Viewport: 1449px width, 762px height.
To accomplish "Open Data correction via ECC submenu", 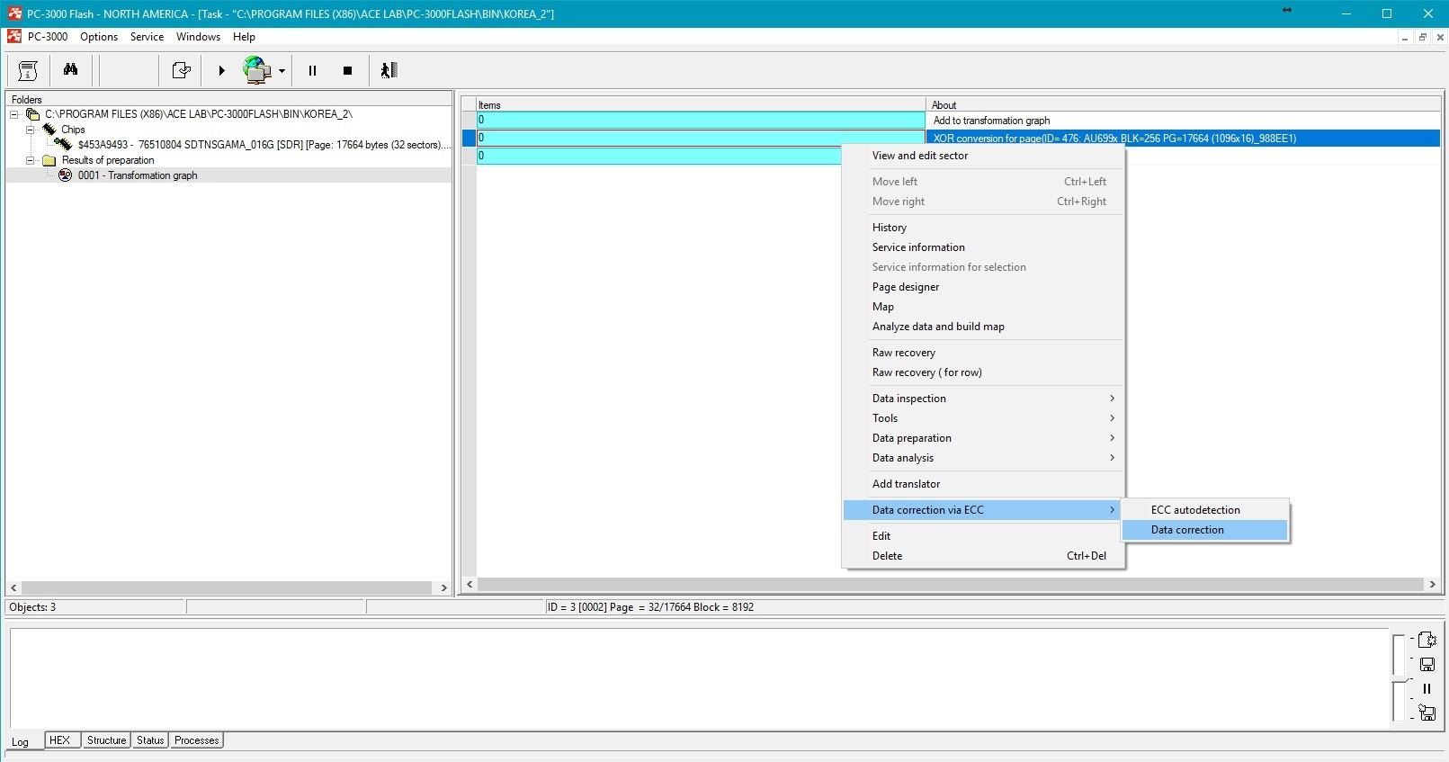I will 983,510.
